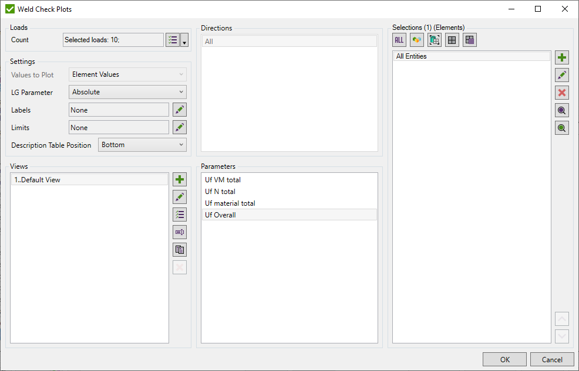Image resolution: width=579 pixels, height=371 pixels.
Task: Expand the loads dropdown arrow
Action: point(184,39)
